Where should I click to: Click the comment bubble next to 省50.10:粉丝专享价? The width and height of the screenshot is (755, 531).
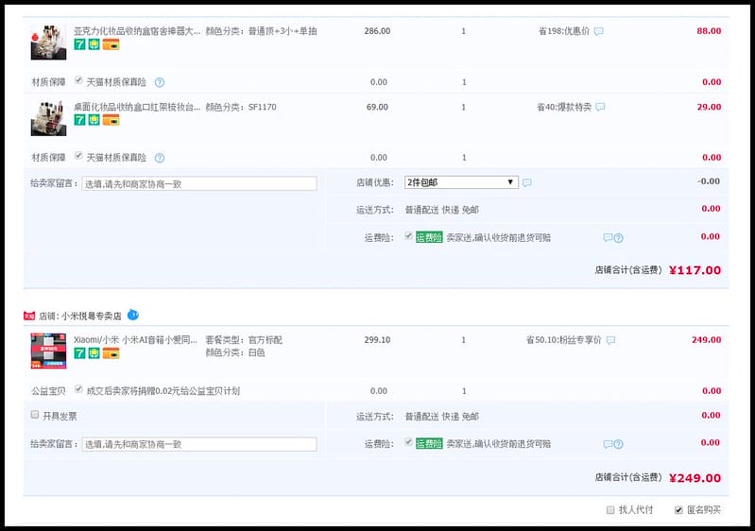coord(610,340)
